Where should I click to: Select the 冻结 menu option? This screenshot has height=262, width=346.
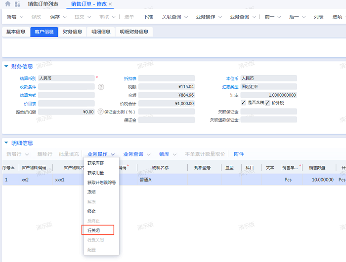click(91, 192)
